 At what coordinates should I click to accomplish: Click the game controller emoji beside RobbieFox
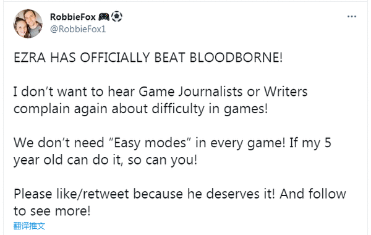tap(104, 17)
